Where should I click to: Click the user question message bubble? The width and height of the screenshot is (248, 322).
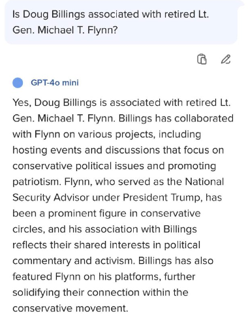(x=121, y=22)
